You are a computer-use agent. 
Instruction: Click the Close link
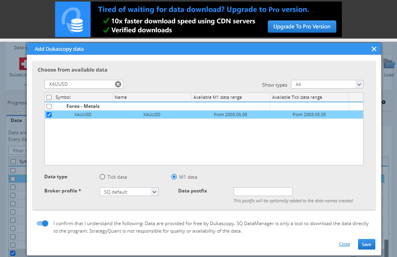click(x=344, y=244)
